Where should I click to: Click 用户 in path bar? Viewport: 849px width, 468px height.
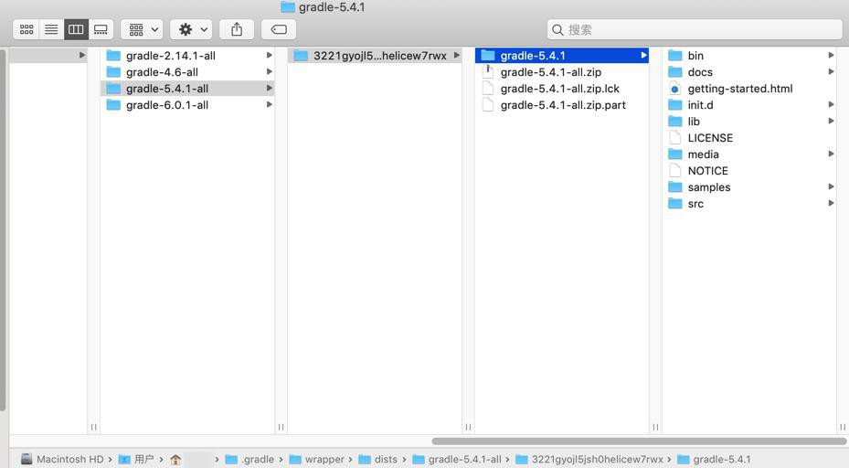click(x=136, y=460)
